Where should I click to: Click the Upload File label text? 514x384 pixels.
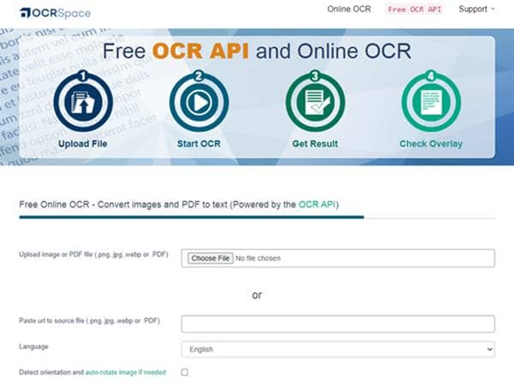(x=82, y=144)
